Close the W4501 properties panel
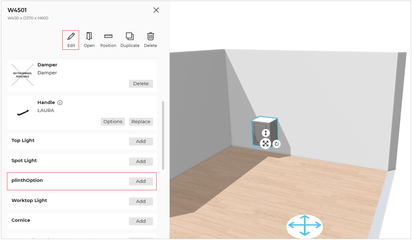 click(156, 10)
